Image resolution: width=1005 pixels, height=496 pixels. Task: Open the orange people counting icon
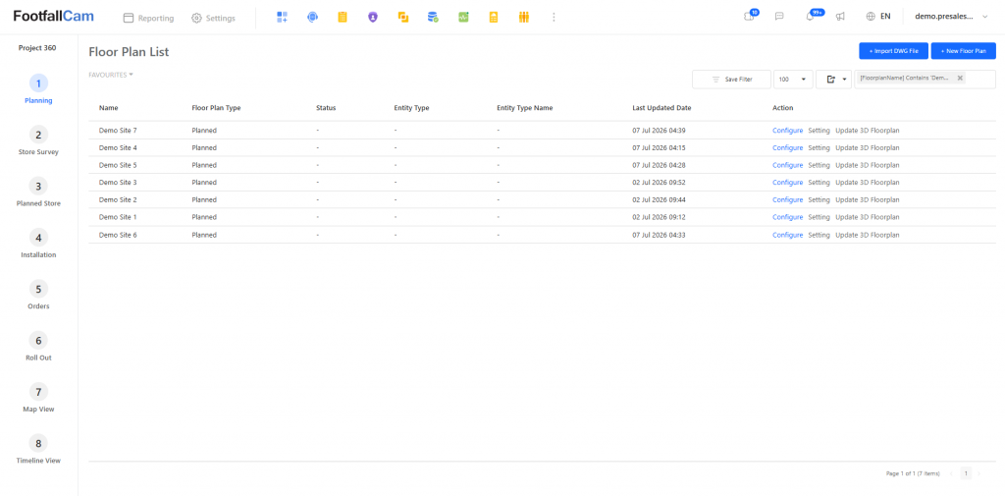click(524, 18)
